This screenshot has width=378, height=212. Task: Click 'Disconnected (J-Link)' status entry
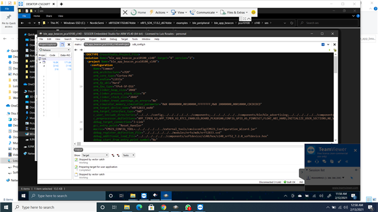(x=270, y=182)
